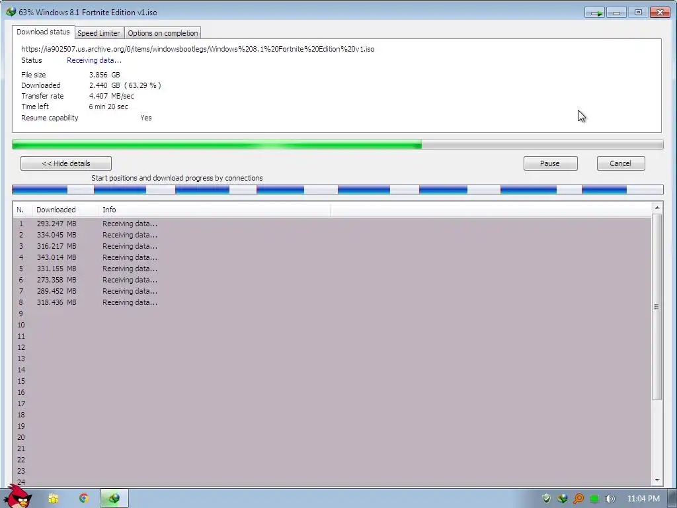Click the Downloaded column header
Image resolution: width=677 pixels, height=508 pixels.
[65, 210]
